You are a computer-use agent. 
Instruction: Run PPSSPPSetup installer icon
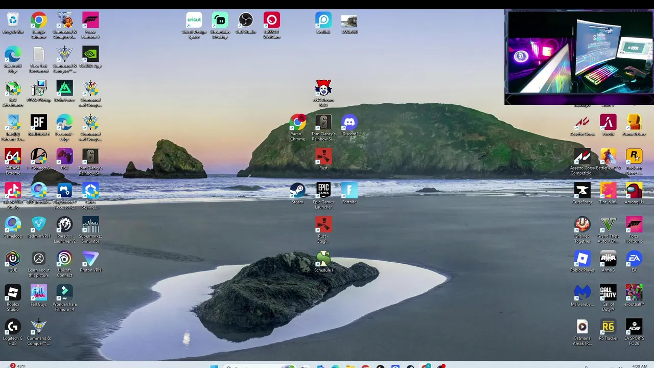pos(39,91)
